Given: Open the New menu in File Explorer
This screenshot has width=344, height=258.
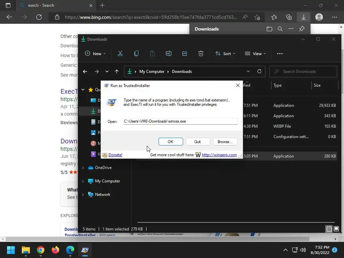Looking at the screenshot, I should tap(95, 53).
